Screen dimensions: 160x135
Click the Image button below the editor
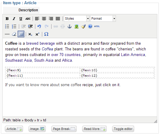37,129
